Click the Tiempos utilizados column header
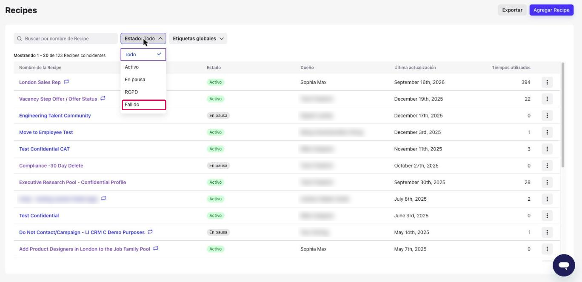The height and width of the screenshot is (282, 582). point(511,68)
